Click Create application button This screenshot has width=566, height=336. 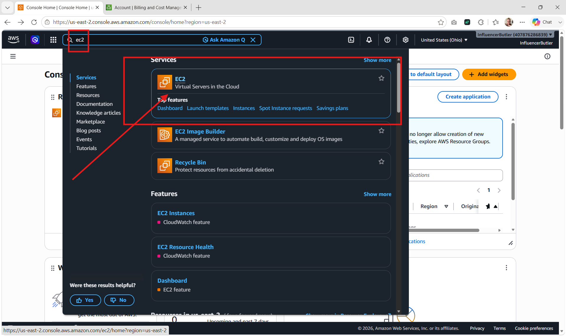pyautogui.click(x=468, y=97)
